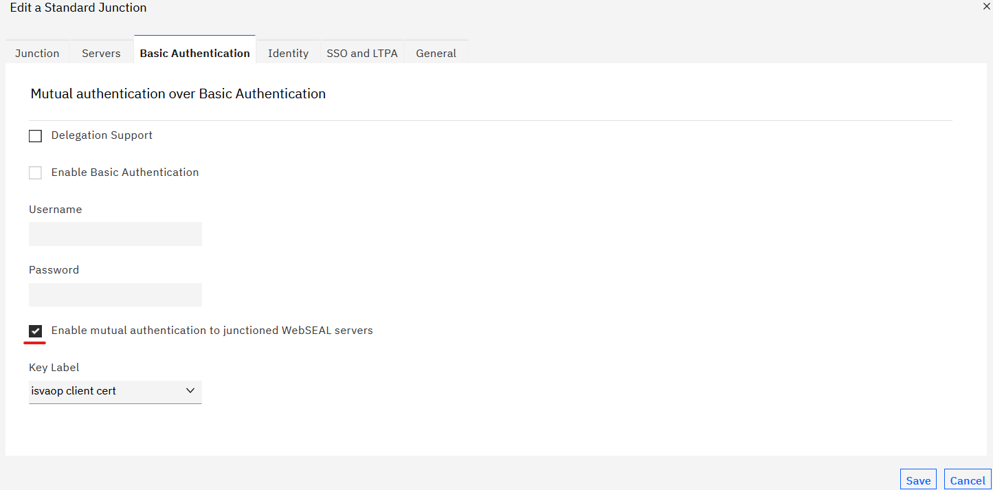
Task: Focus the Password input field
Action: click(x=115, y=294)
